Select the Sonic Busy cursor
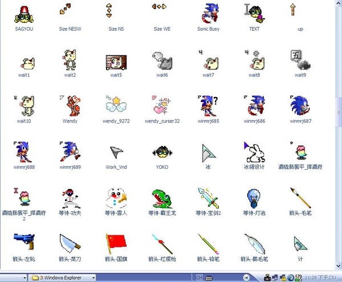 210,13
